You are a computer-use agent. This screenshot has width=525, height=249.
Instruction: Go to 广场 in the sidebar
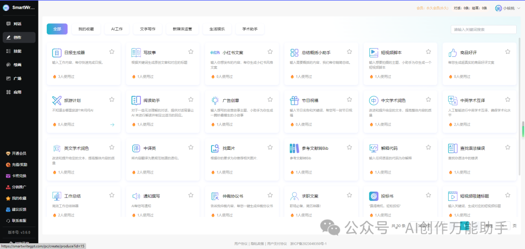click(19, 78)
